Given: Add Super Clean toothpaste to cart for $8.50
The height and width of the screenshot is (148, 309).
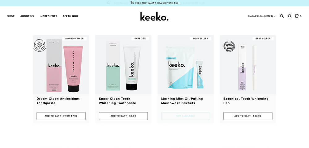Looking at the screenshot, I should pos(123,116).
